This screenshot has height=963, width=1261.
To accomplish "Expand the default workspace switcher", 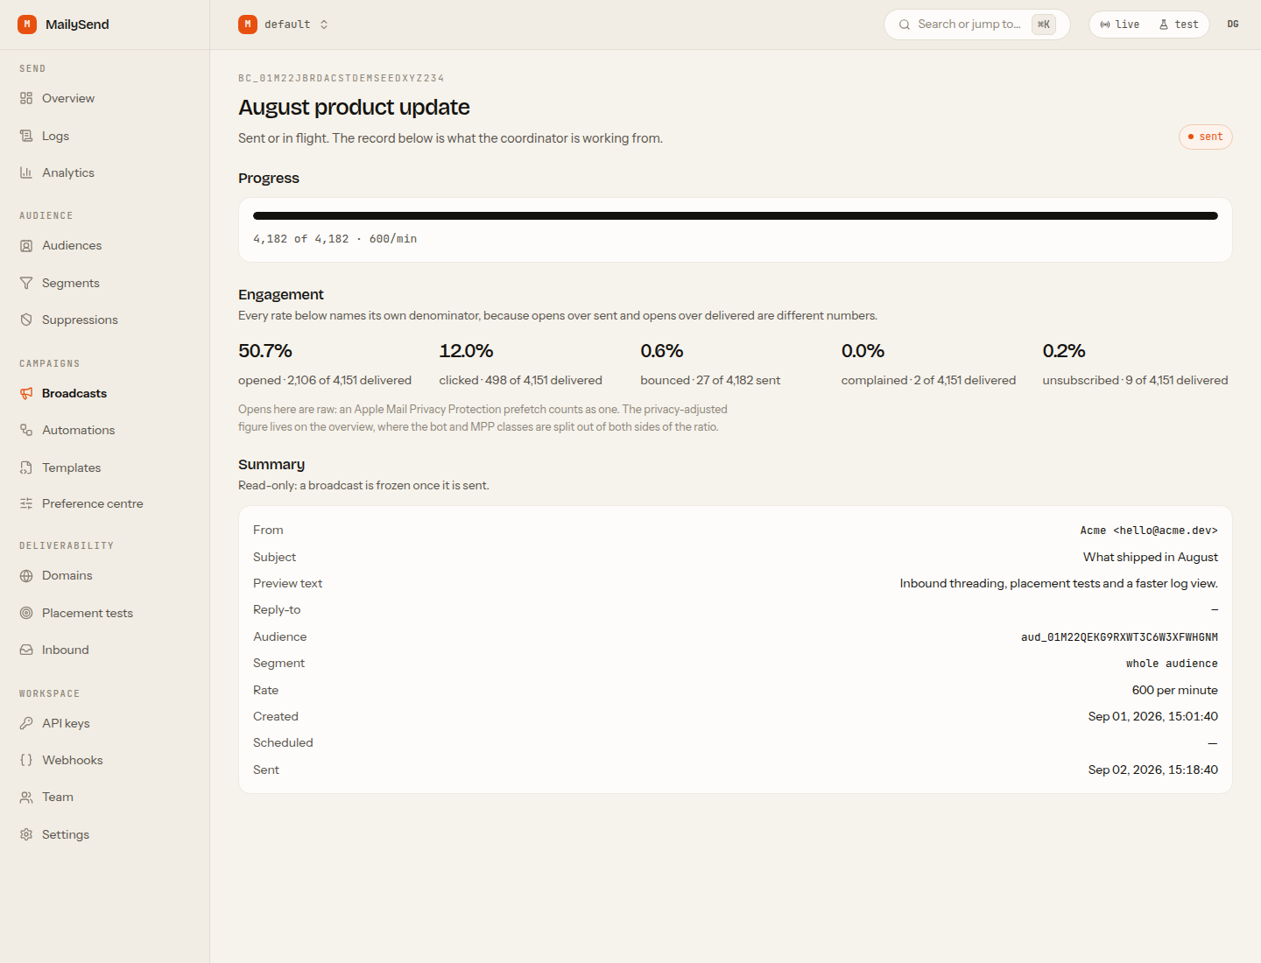I will tap(284, 25).
